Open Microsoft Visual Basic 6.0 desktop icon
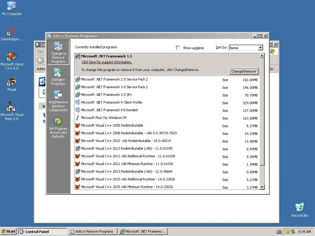 point(12,111)
